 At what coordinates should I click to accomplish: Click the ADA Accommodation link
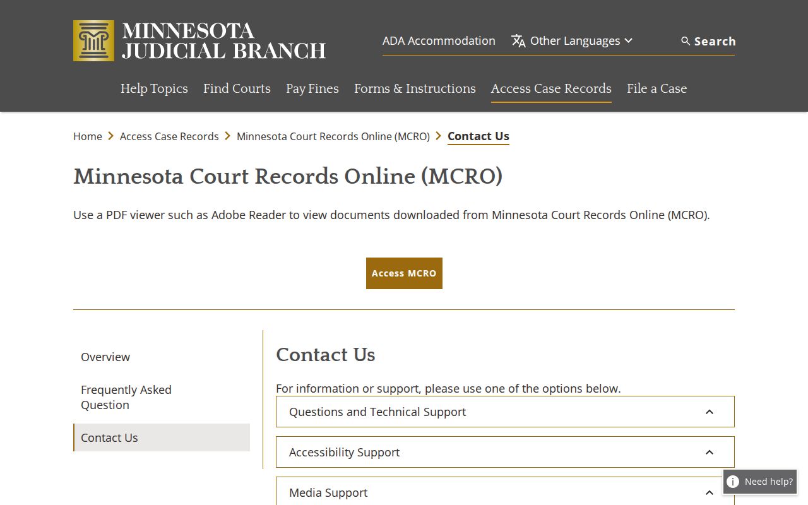click(439, 41)
